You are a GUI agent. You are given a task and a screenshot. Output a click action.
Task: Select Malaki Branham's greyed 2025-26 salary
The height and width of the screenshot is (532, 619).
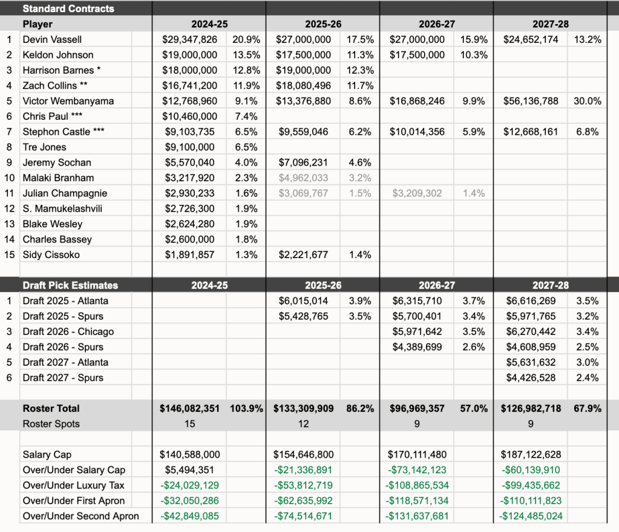303,178
